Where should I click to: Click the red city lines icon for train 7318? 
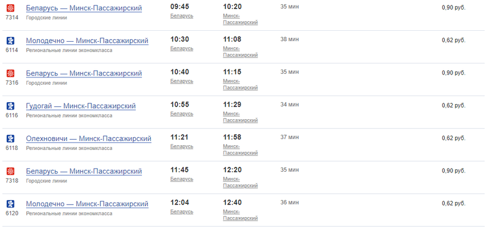pyautogui.click(x=10, y=171)
